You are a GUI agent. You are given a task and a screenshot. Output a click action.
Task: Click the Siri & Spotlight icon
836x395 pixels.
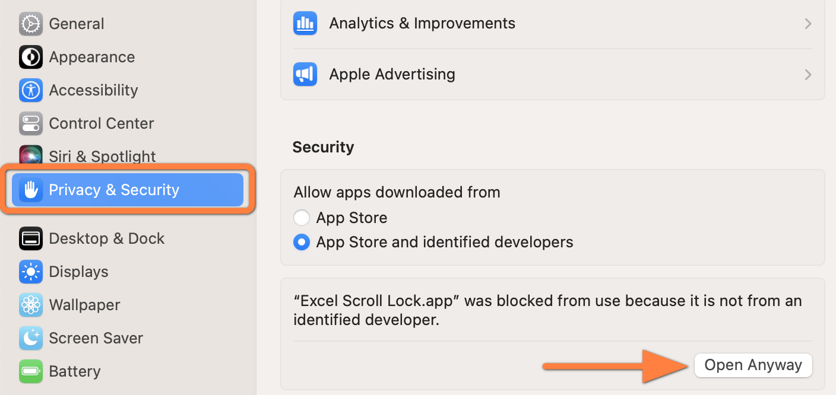coord(30,155)
